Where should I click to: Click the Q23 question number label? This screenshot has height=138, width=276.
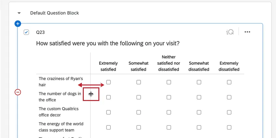point(40,32)
